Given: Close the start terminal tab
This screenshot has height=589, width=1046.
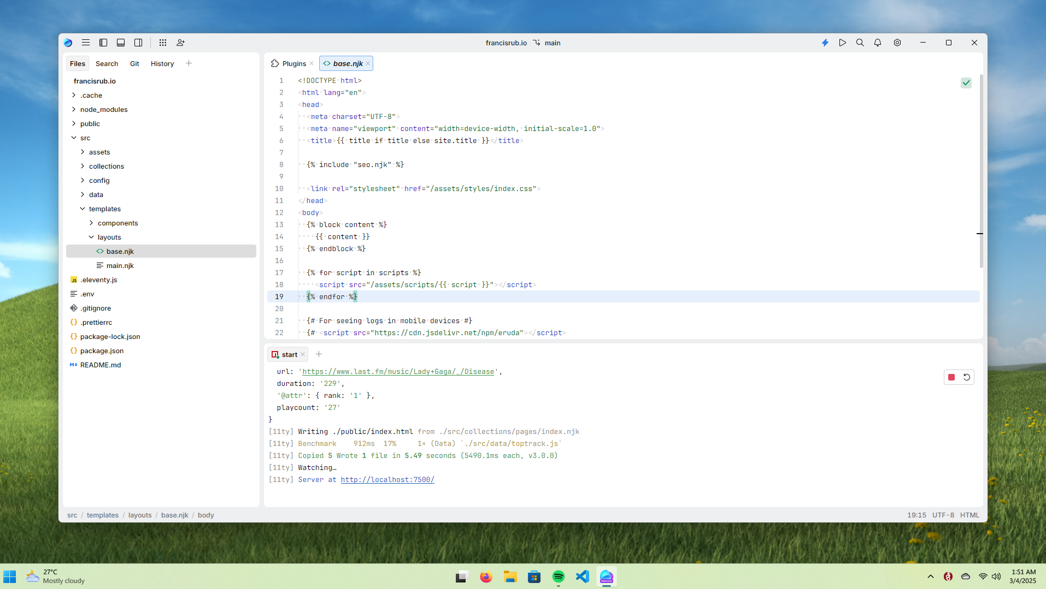Looking at the screenshot, I should [x=303, y=354].
